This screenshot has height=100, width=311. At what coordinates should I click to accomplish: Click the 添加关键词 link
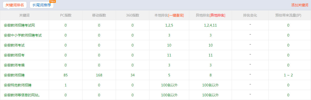299,5
